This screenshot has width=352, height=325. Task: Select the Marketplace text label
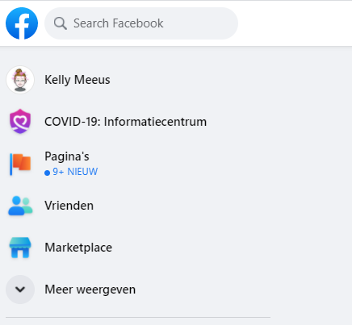(x=78, y=248)
